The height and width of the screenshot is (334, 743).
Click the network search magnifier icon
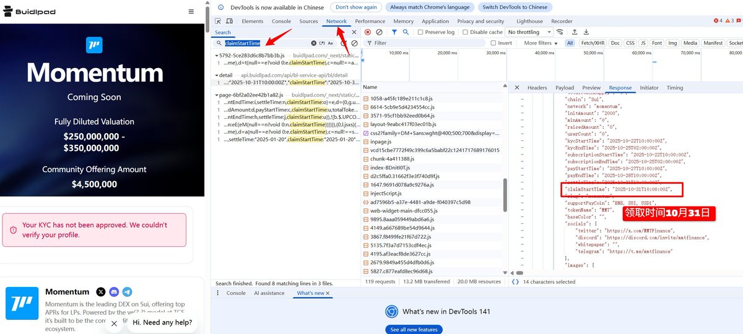[406, 32]
